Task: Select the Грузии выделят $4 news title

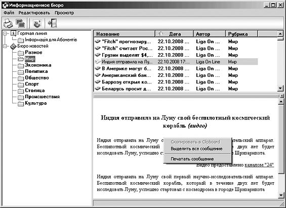Action: click(127, 55)
